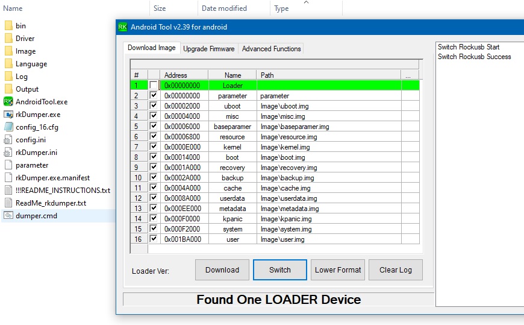Uncheck the userdata row checkbox
The height and width of the screenshot is (325, 524).
153,198
